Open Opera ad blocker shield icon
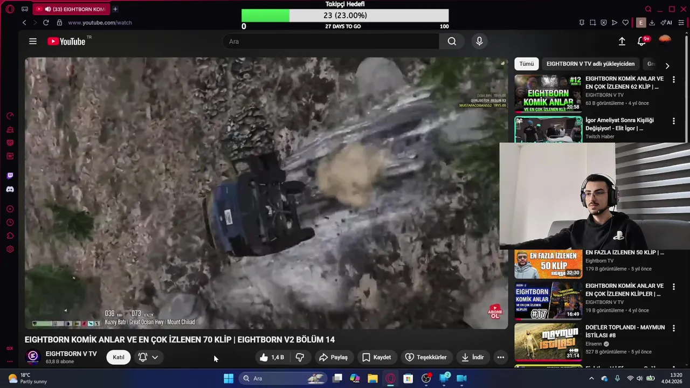This screenshot has height=388, width=690. 603,23
